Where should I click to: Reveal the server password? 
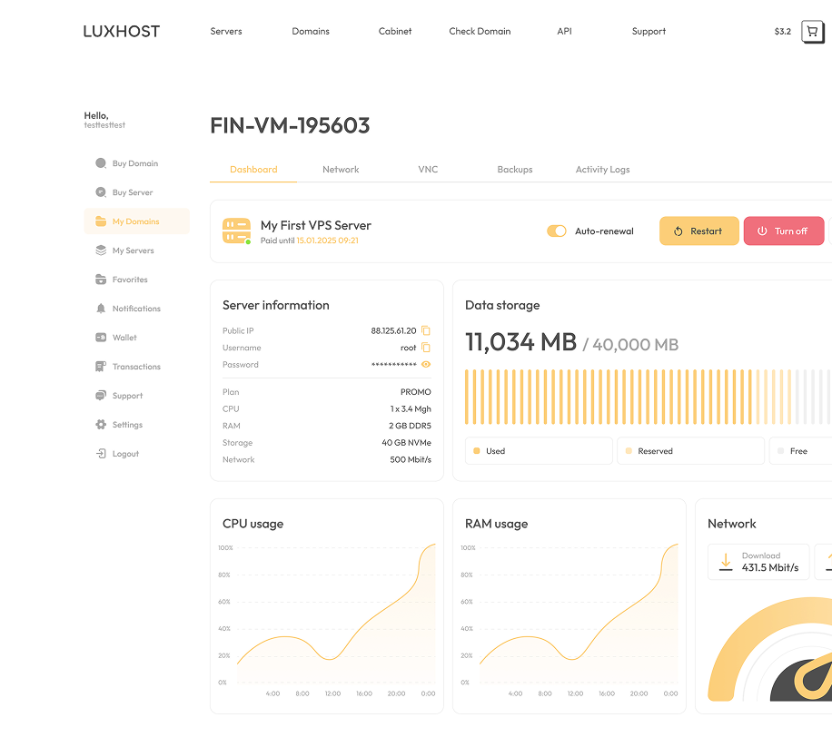point(426,365)
